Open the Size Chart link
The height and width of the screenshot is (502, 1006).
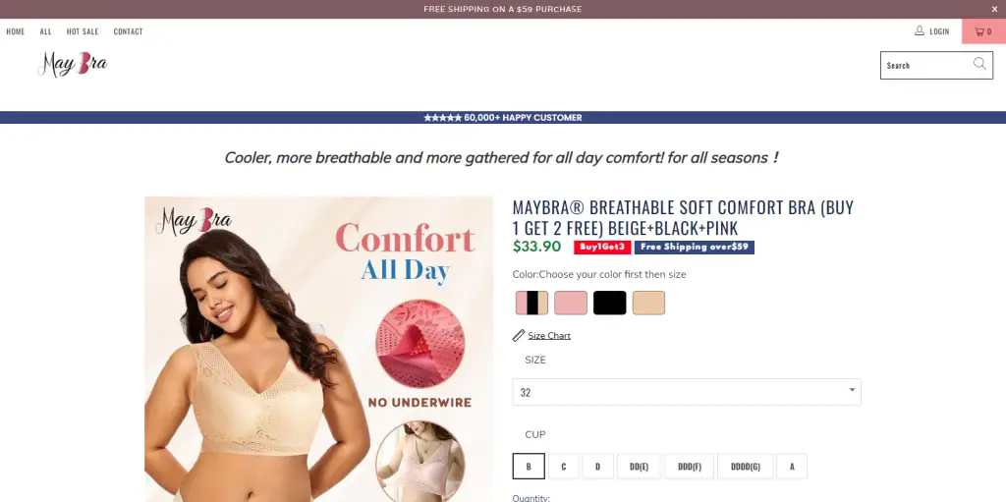point(549,336)
